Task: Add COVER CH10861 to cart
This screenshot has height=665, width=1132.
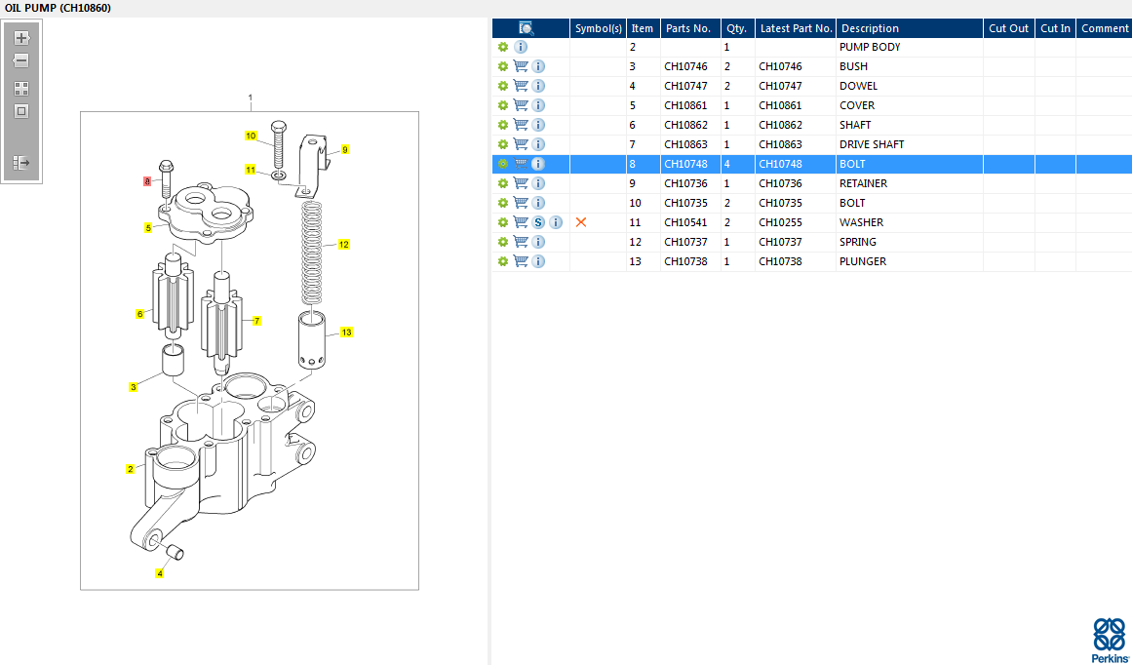Action: click(521, 105)
